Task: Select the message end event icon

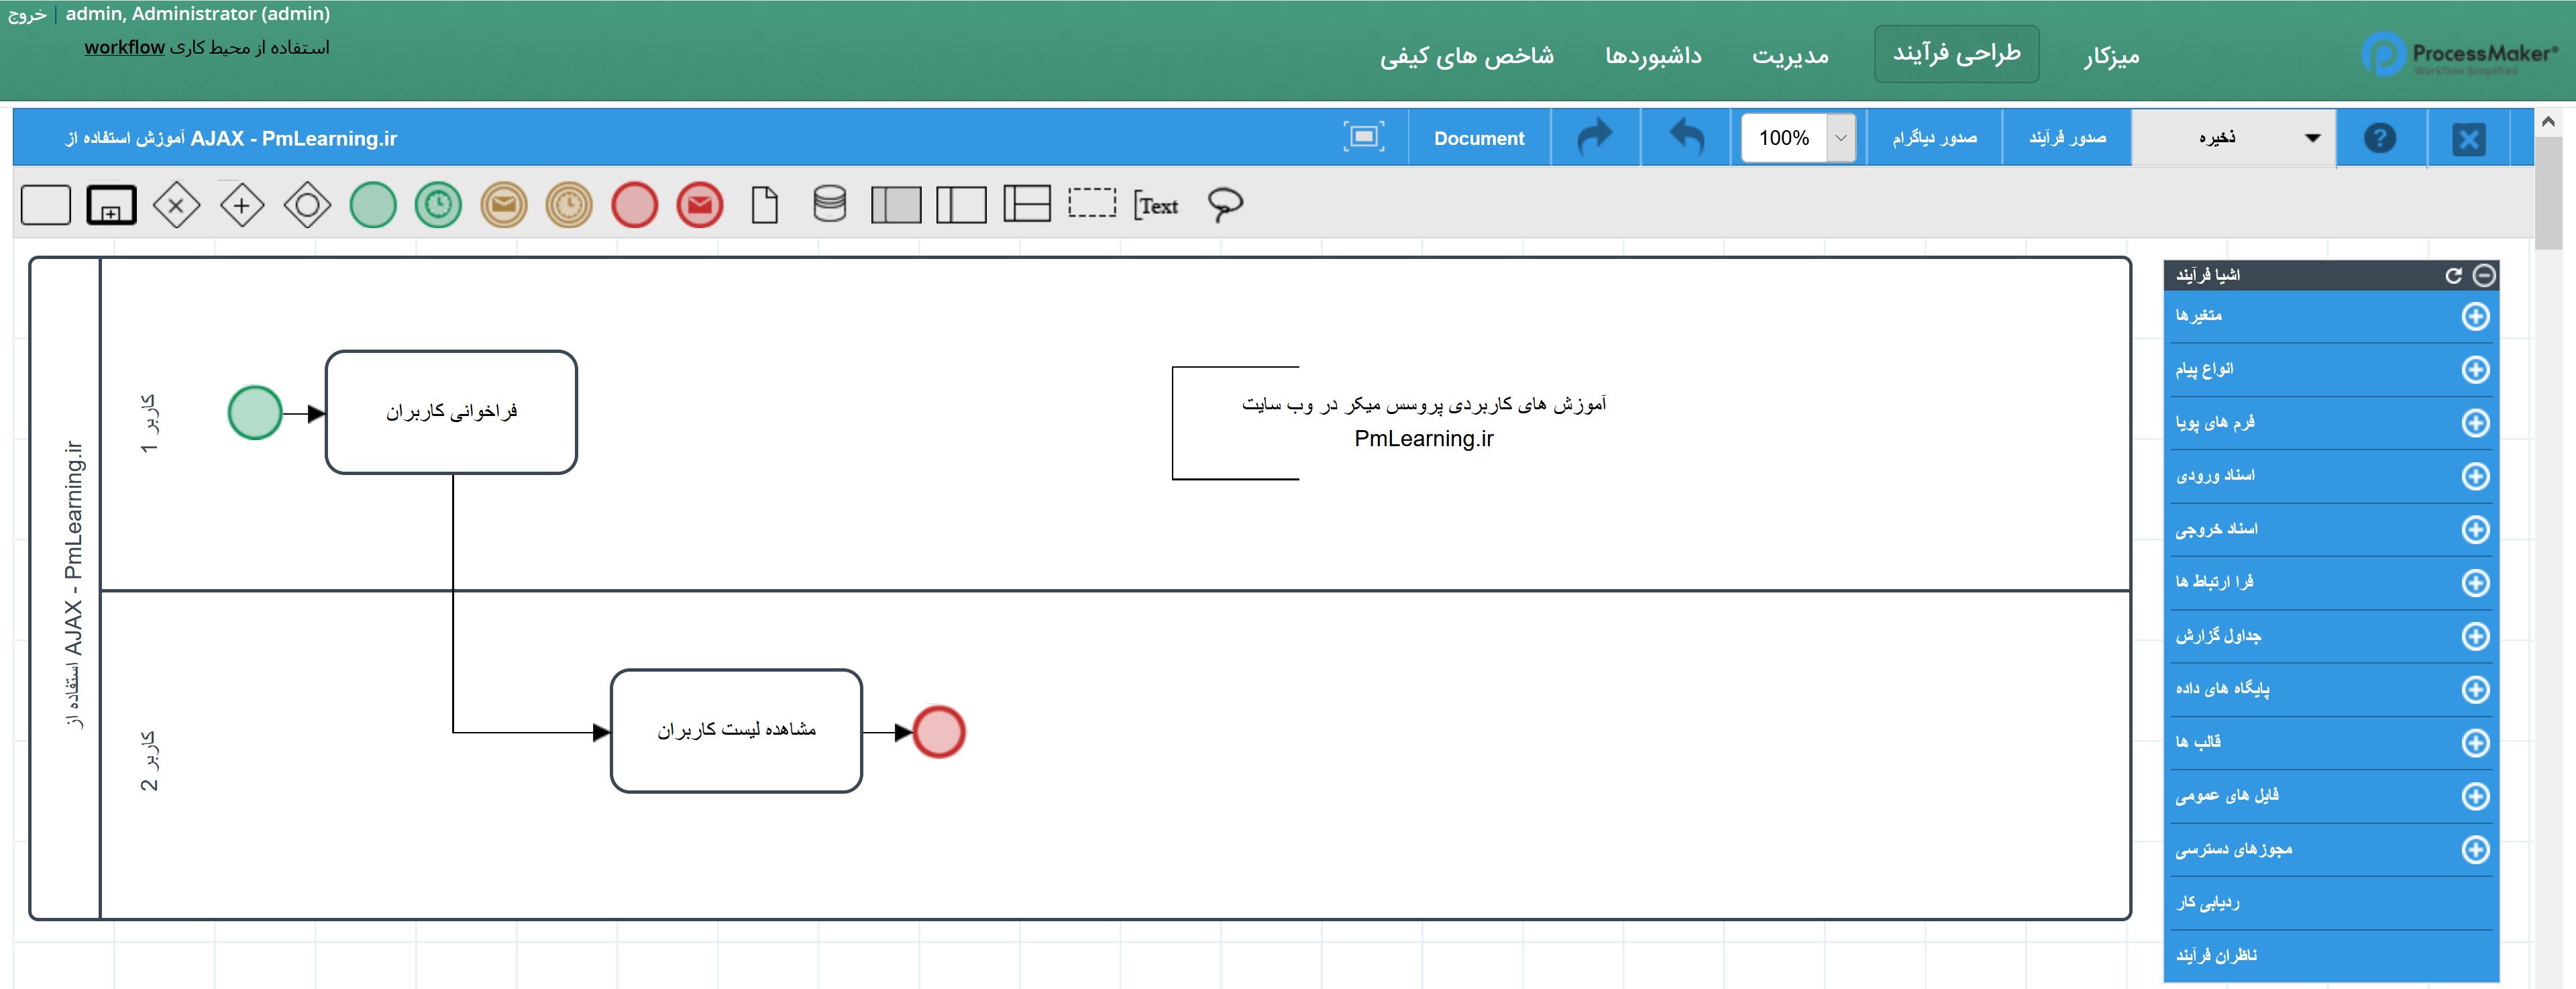Action: [x=700, y=205]
